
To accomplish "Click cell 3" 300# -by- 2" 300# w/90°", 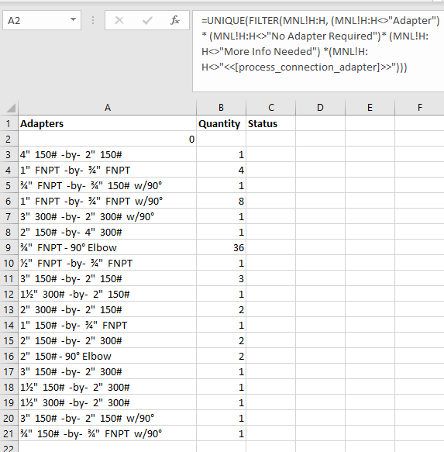I will (108, 216).
